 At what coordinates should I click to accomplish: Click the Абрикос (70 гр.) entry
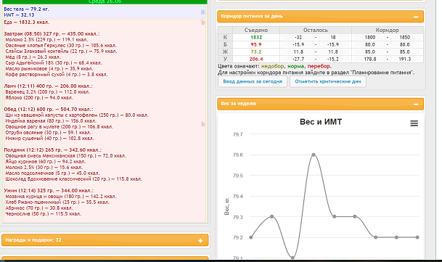point(39,208)
